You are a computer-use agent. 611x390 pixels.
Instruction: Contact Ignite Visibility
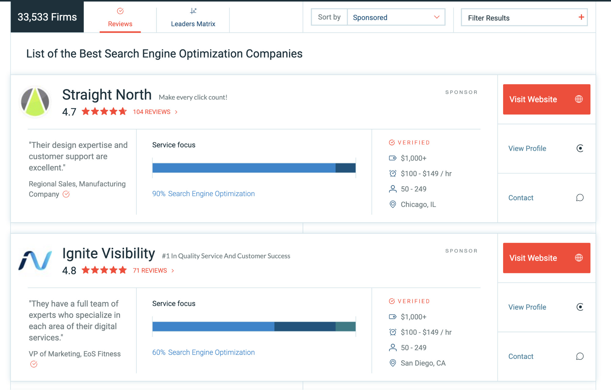click(521, 356)
